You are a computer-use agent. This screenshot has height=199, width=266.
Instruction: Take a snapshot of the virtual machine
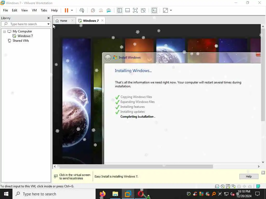pos(93,10)
